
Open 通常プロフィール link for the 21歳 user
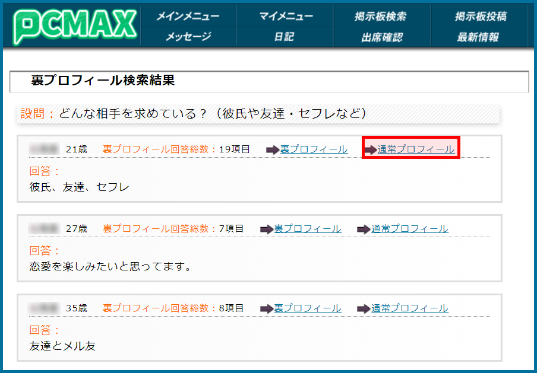click(x=416, y=149)
